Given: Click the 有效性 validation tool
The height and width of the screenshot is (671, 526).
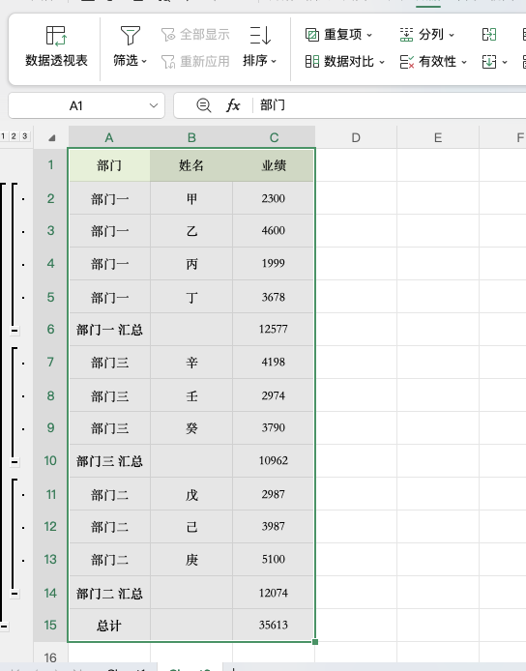Looking at the screenshot, I should click(428, 62).
